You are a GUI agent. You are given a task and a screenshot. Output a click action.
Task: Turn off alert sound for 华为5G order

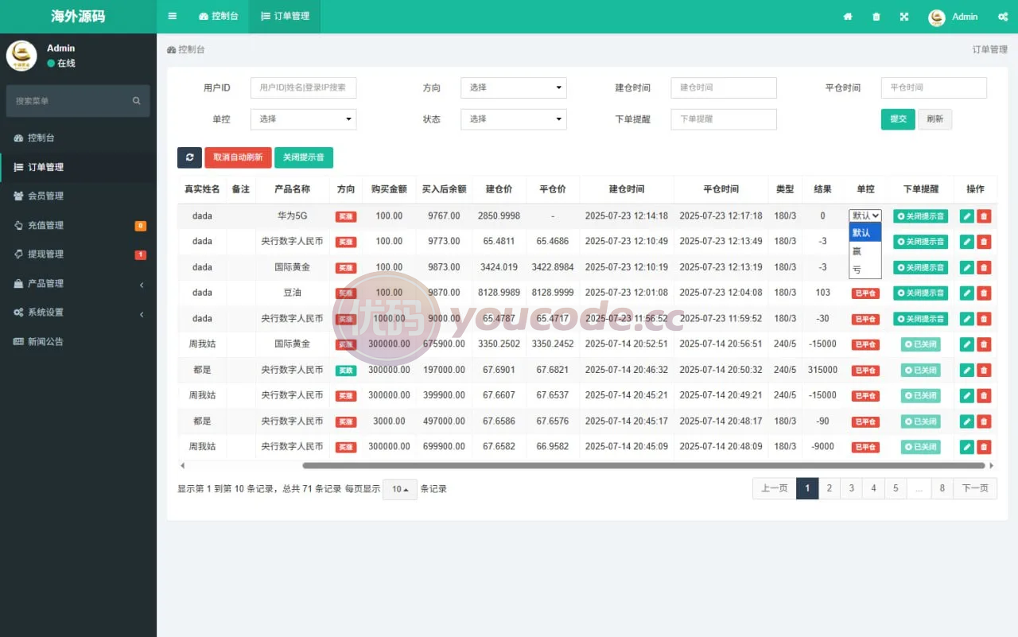pyautogui.click(x=920, y=216)
